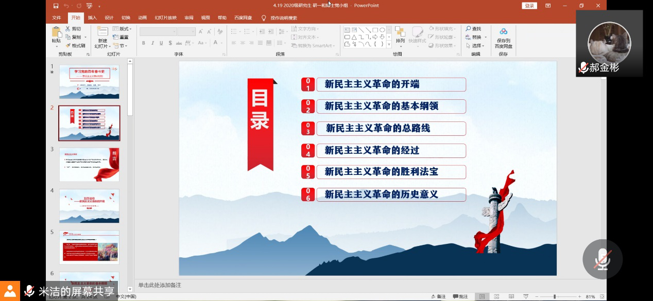The height and width of the screenshot is (301, 653).
Task: Toggle Strikethrough (abc) formatting
Action: tap(179, 43)
